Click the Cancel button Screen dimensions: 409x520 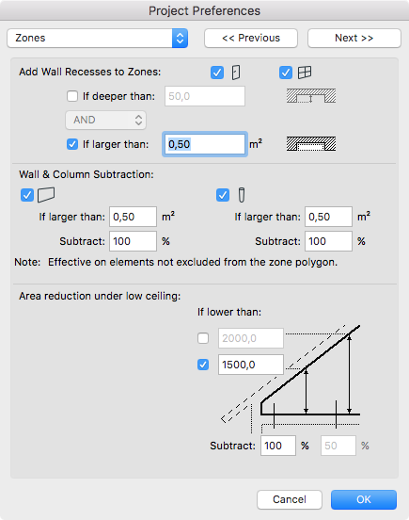point(290,499)
